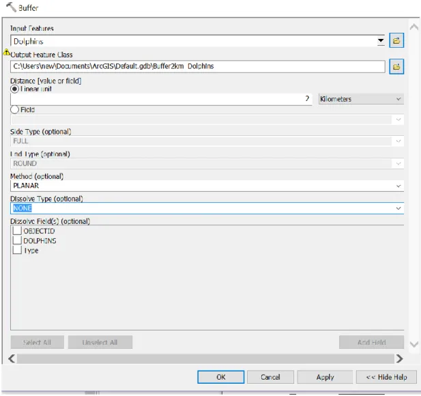
Task: Click the Add Field button
Action: [x=371, y=342]
